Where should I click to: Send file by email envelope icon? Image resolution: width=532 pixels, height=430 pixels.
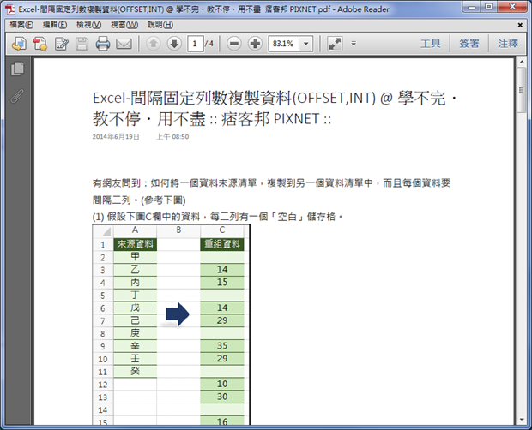point(124,44)
